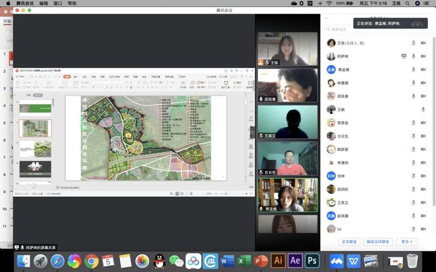436x272 pixels.
Task: Click screen share icon next to 阿萨咪
Action: 404,56
